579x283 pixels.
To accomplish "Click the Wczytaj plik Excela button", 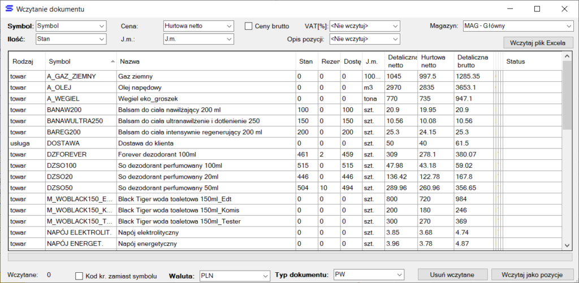I will (538, 43).
